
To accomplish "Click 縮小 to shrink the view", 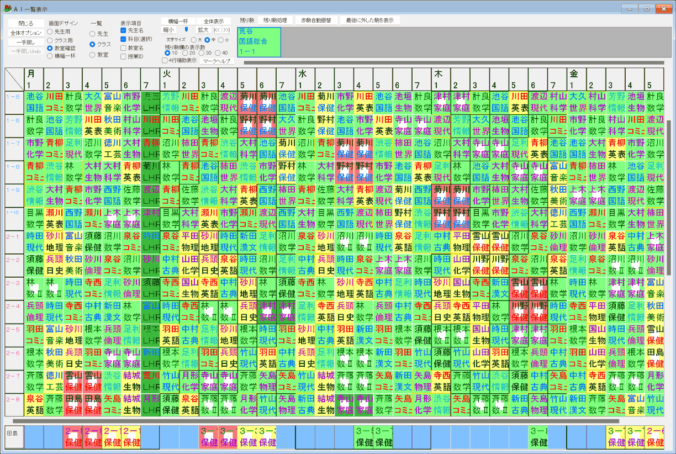I will (x=168, y=30).
